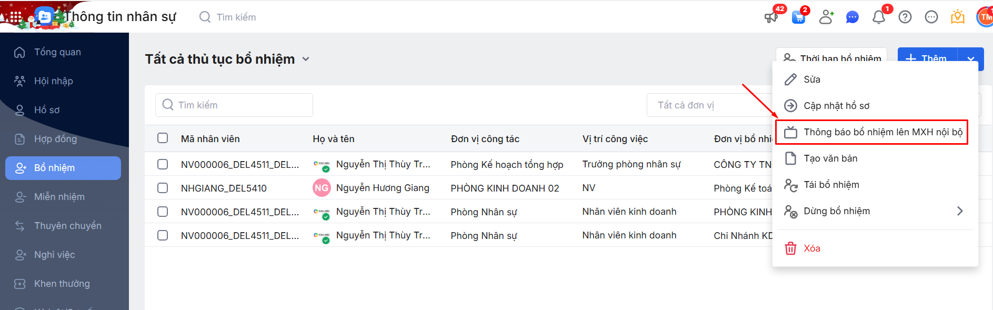
Task: Open the notification bell
Action: click(878, 17)
